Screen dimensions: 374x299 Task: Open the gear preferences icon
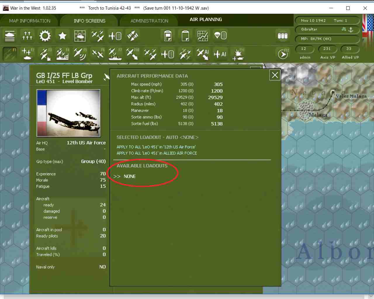[45, 36]
